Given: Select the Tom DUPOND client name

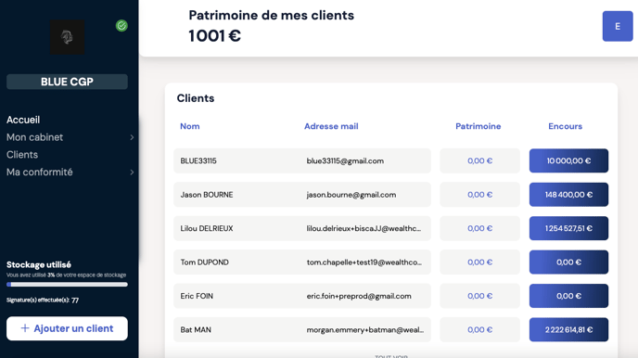Looking at the screenshot, I should pyautogui.click(x=205, y=262).
